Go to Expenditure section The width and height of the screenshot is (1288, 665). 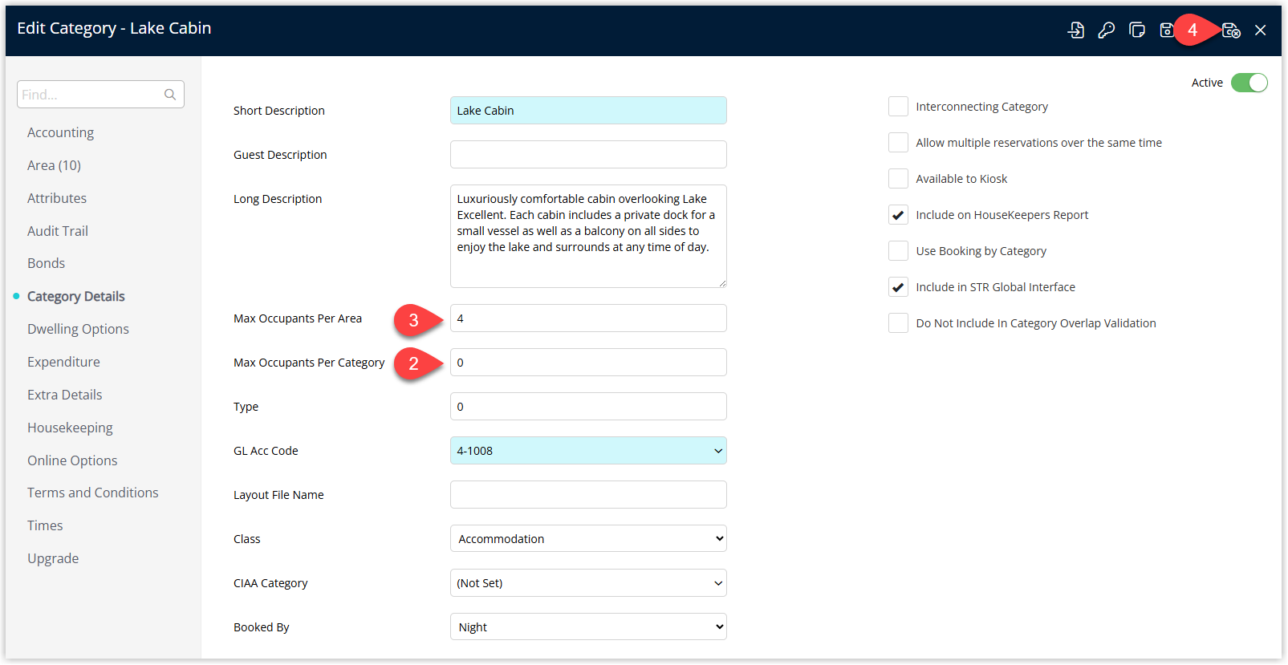point(63,362)
